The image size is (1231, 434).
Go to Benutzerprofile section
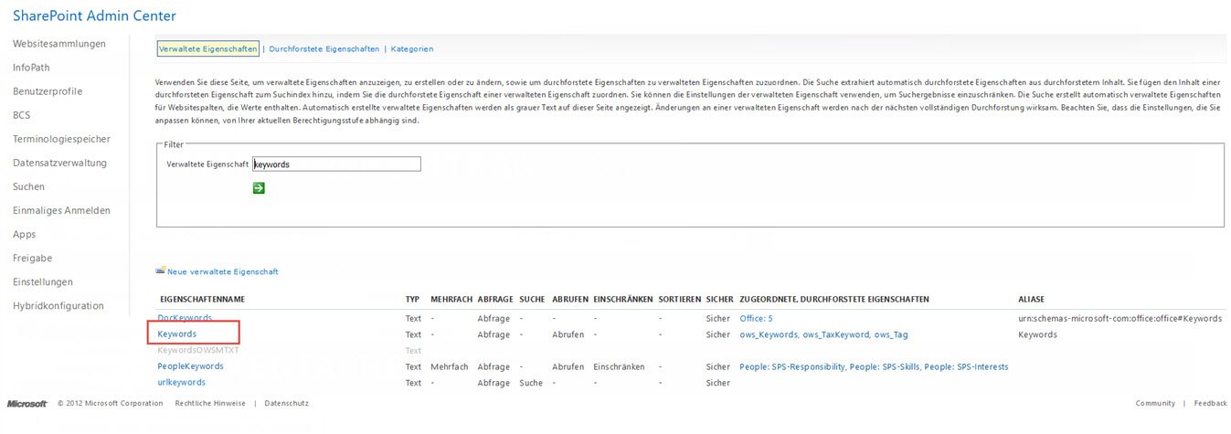(48, 91)
